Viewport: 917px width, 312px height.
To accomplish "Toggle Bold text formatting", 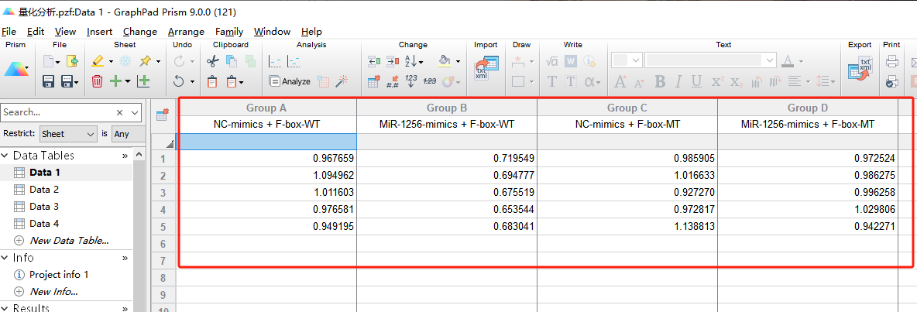I will (x=661, y=82).
